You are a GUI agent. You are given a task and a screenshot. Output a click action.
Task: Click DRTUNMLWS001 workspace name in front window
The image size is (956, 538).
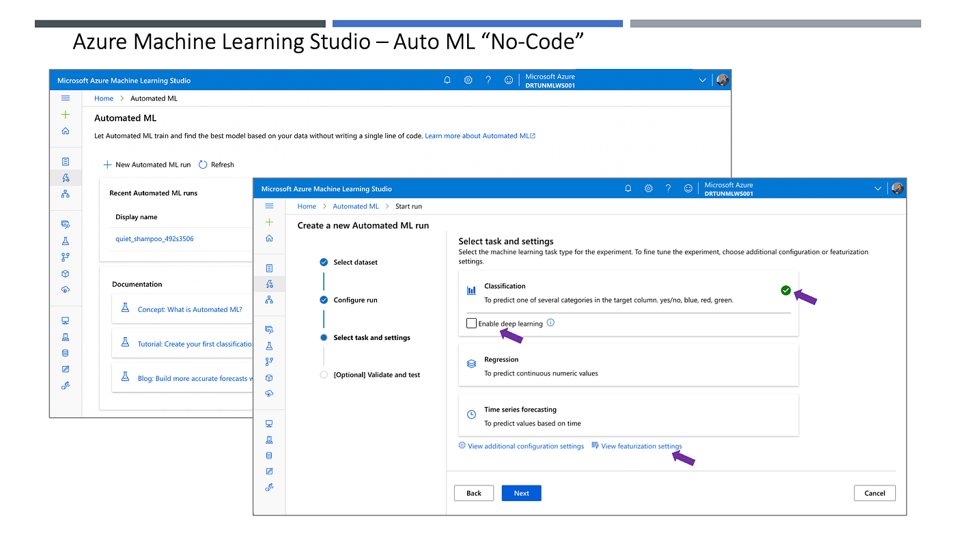pyautogui.click(x=729, y=193)
